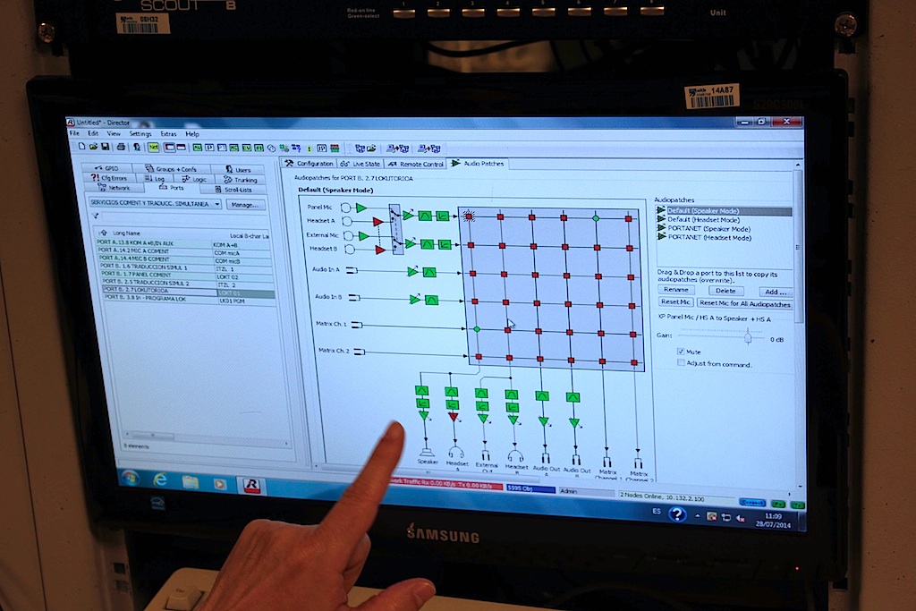Click the Audio In A gain triangle
The width and height of the screenshot is (916, 611).
point(412,272)
